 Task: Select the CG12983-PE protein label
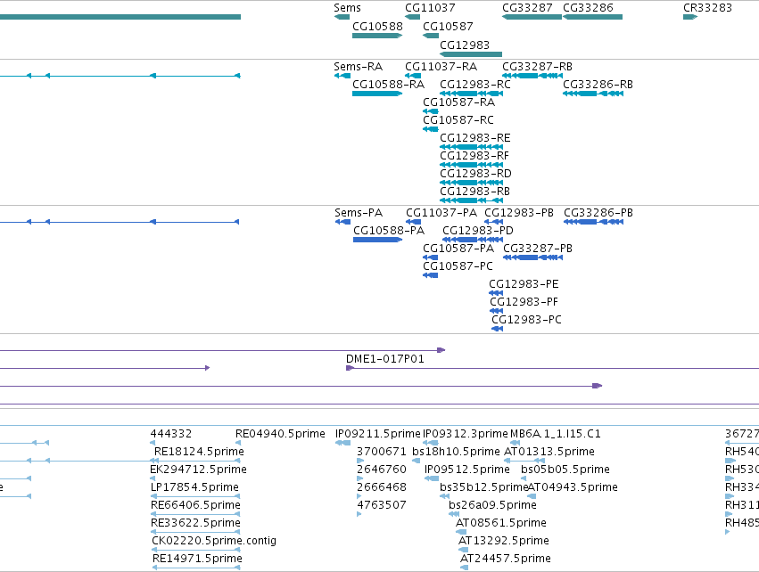[x=524, y=284]
